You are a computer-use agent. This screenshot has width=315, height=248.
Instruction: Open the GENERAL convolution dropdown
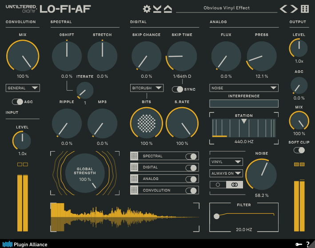[x=23, y=88]
